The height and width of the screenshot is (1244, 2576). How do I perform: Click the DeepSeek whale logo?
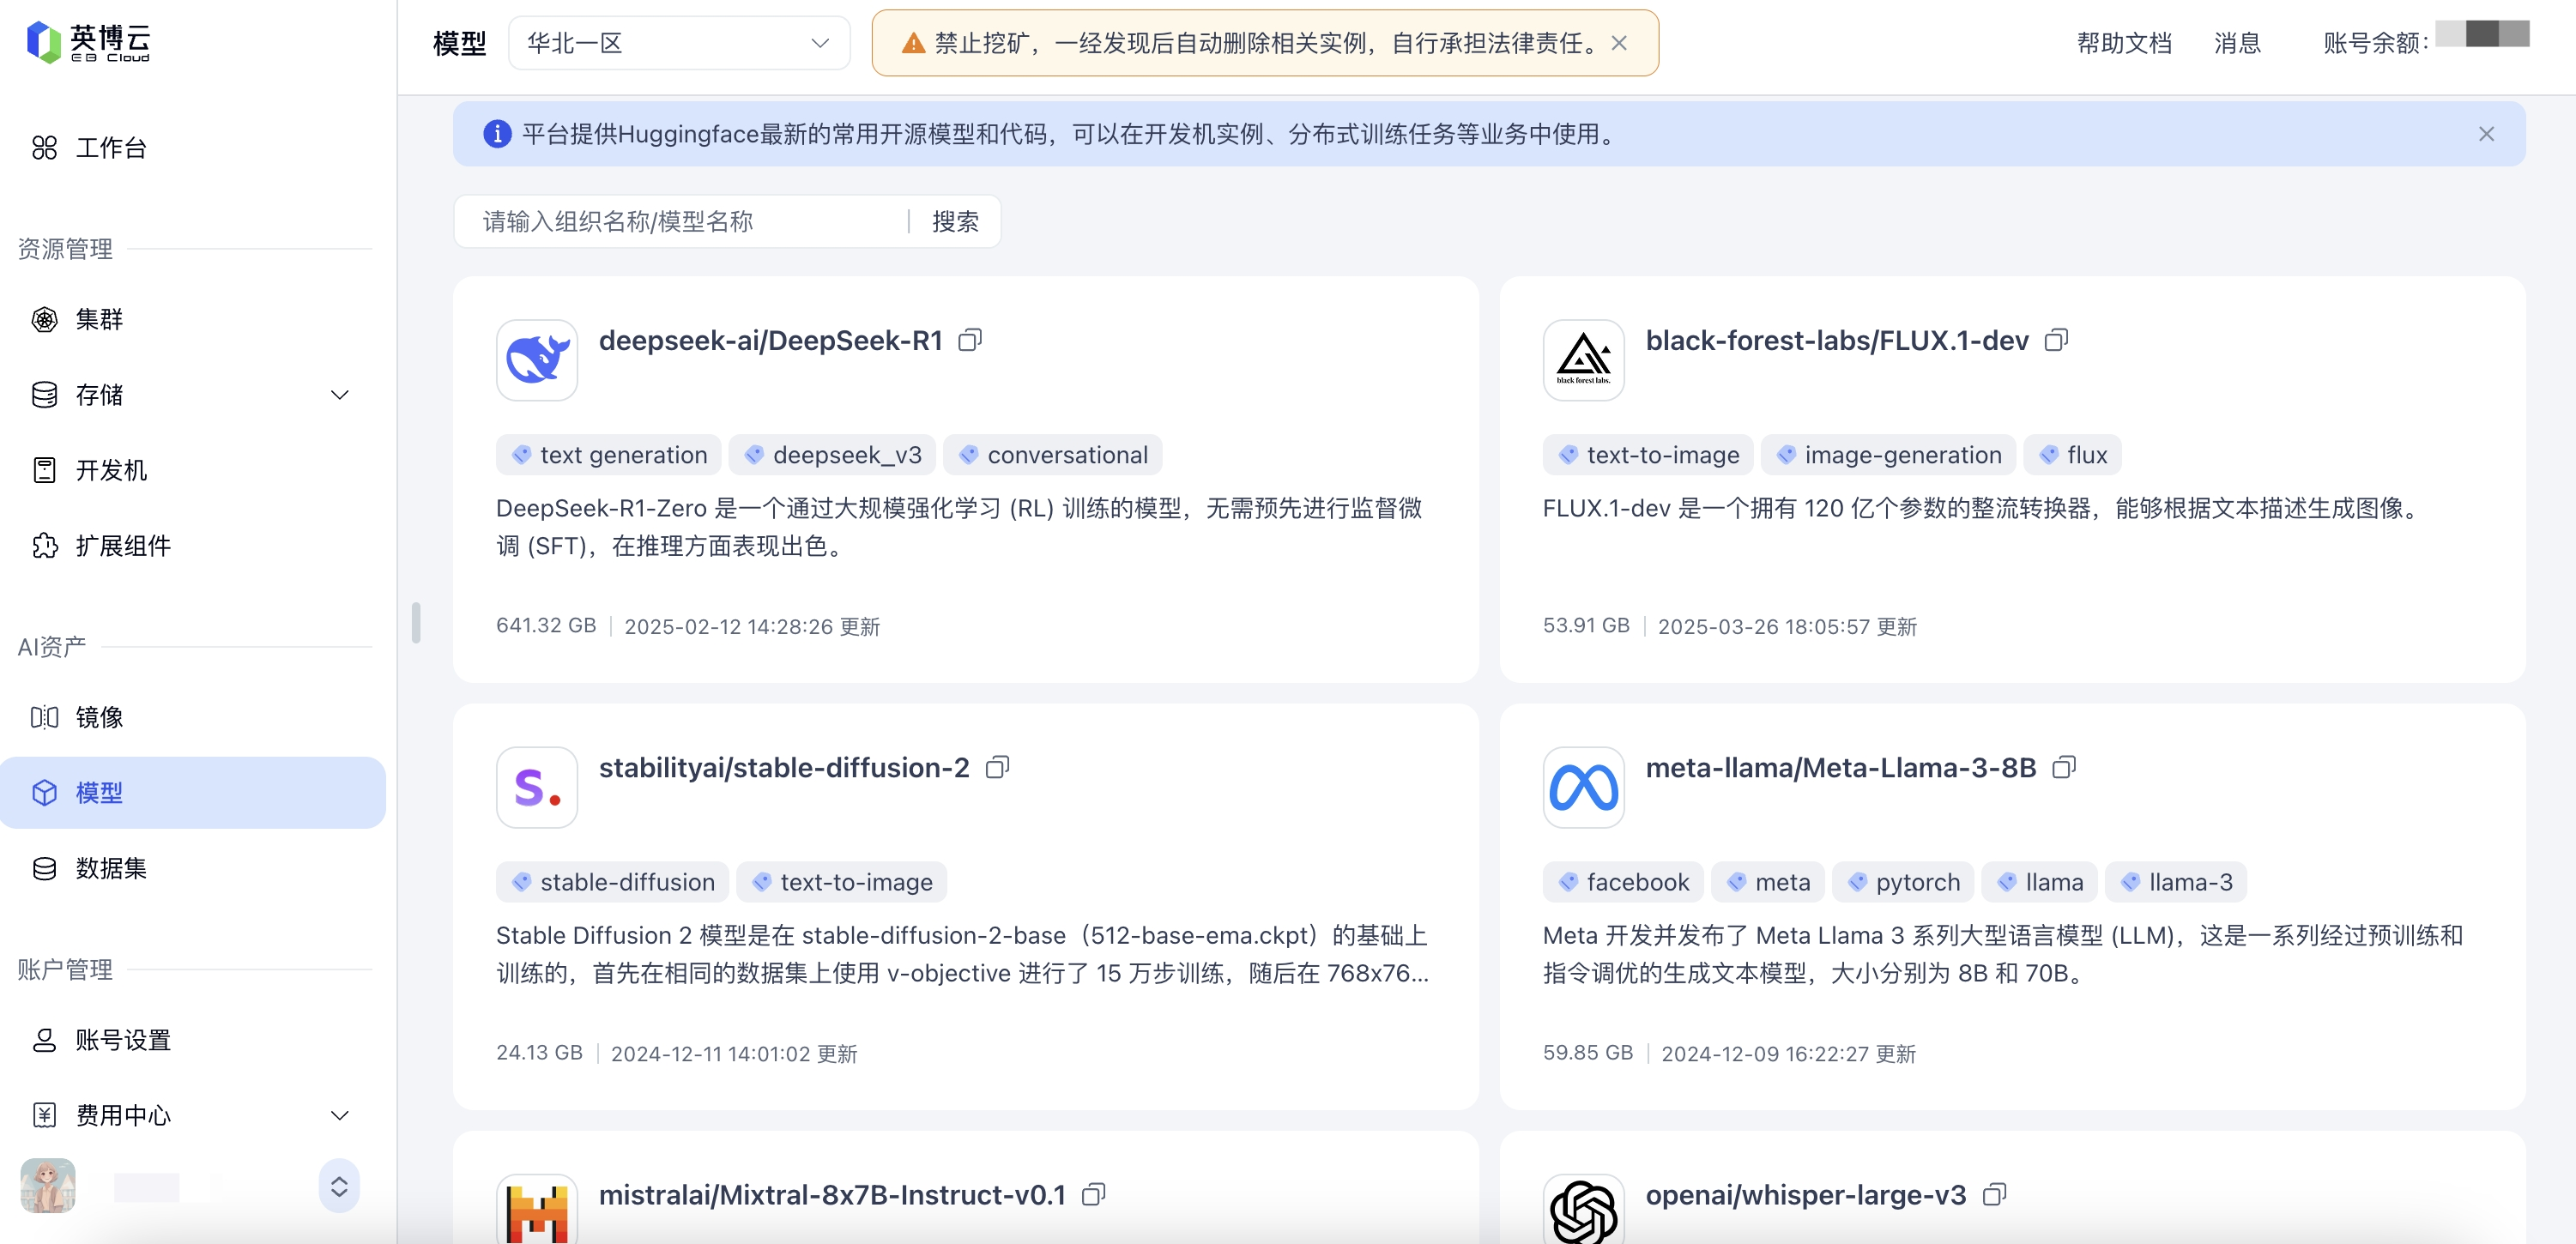(537, 361)
